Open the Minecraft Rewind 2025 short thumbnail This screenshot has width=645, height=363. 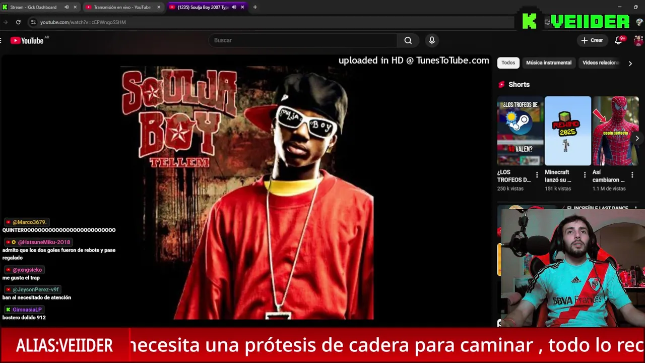[x=568, y=131]
